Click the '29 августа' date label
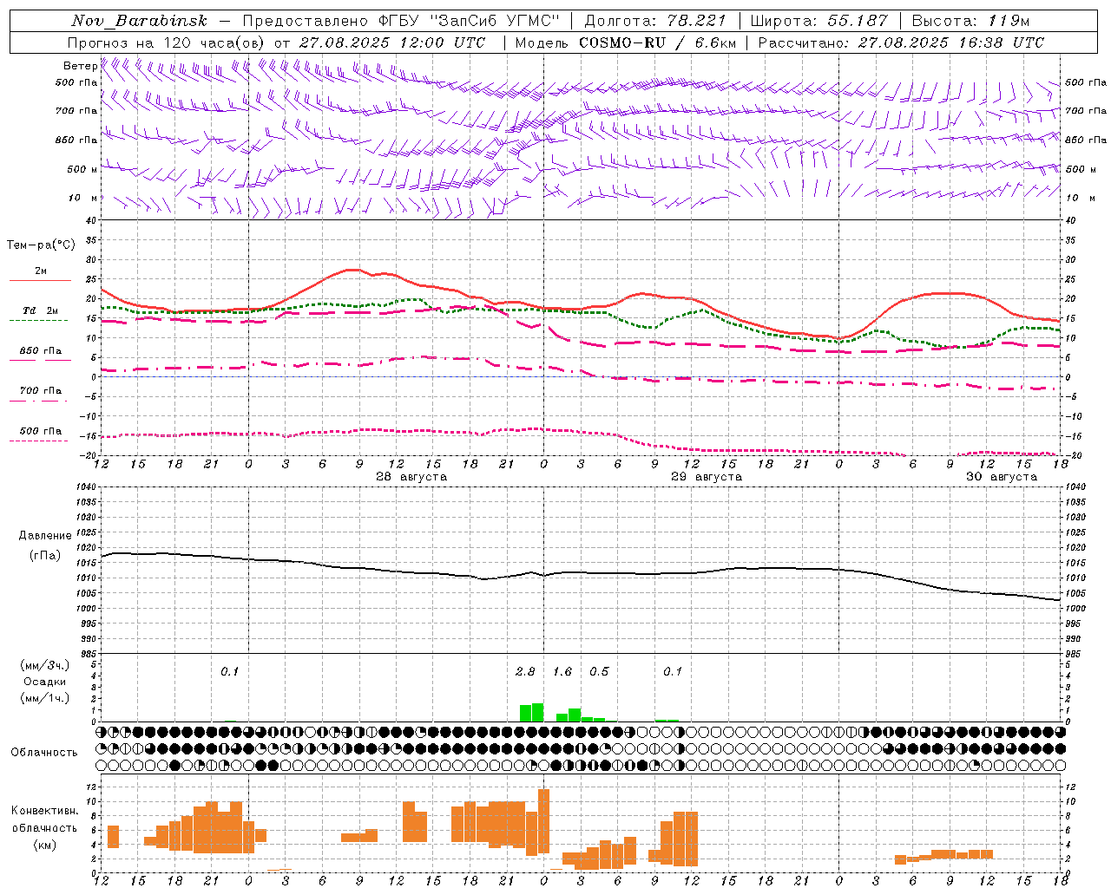The width and height of the screenshot is (1111, 888). pos(707,477)
